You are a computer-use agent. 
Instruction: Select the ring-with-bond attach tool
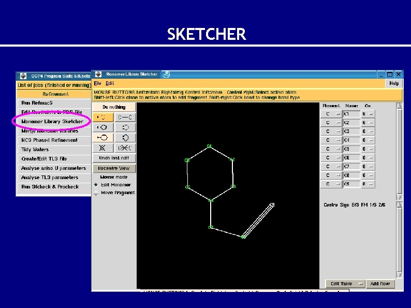click(103, 138)
